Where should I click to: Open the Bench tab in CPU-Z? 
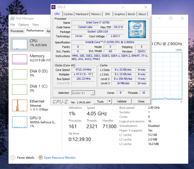tap(131, 14)
